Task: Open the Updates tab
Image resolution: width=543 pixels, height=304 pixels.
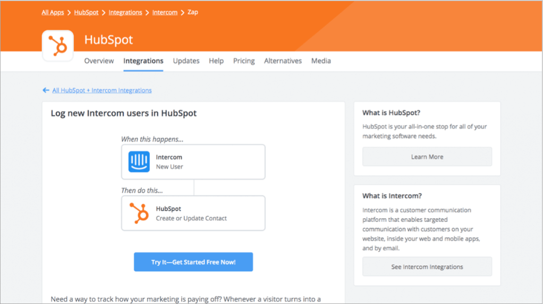Action: (186, 61)
